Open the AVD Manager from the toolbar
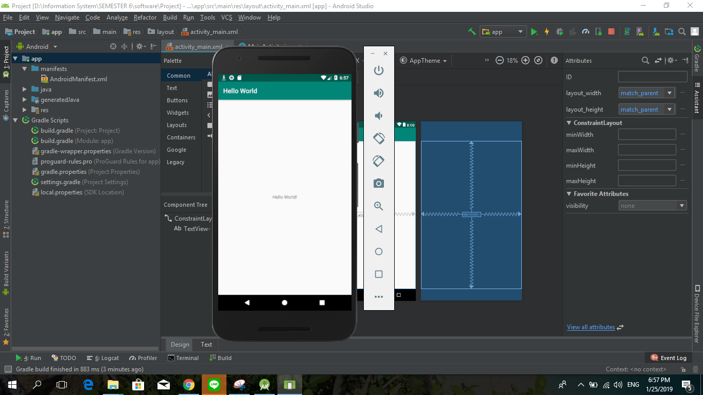703x395 pixels. pyautogui.click(x=640, y=31)
